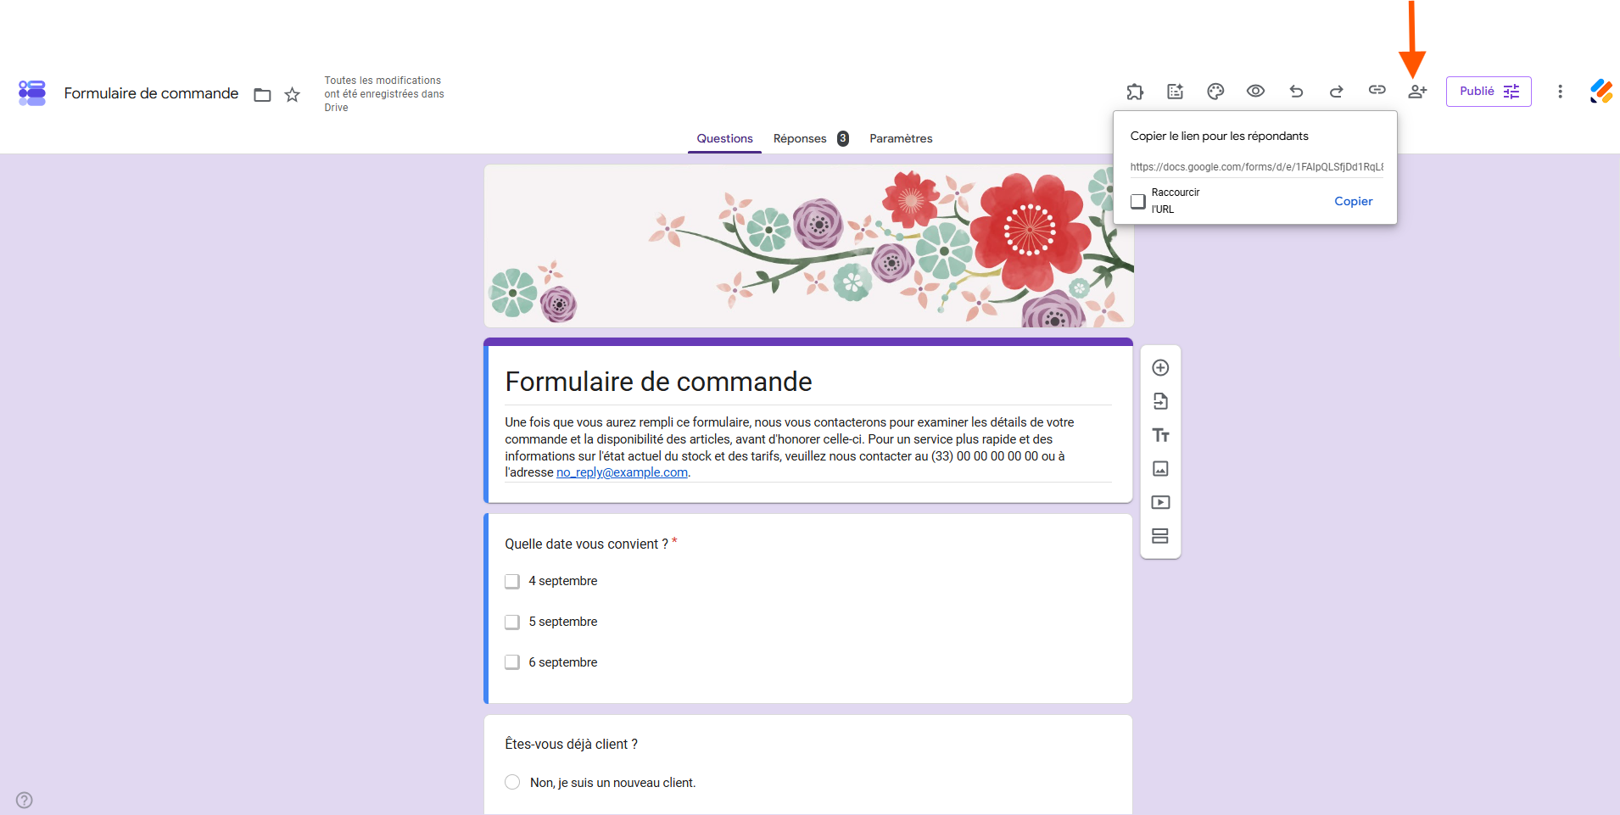Viewport: 1620px width, 815px height.
Task: Switch to the Réponses tab
Action: 811,138
